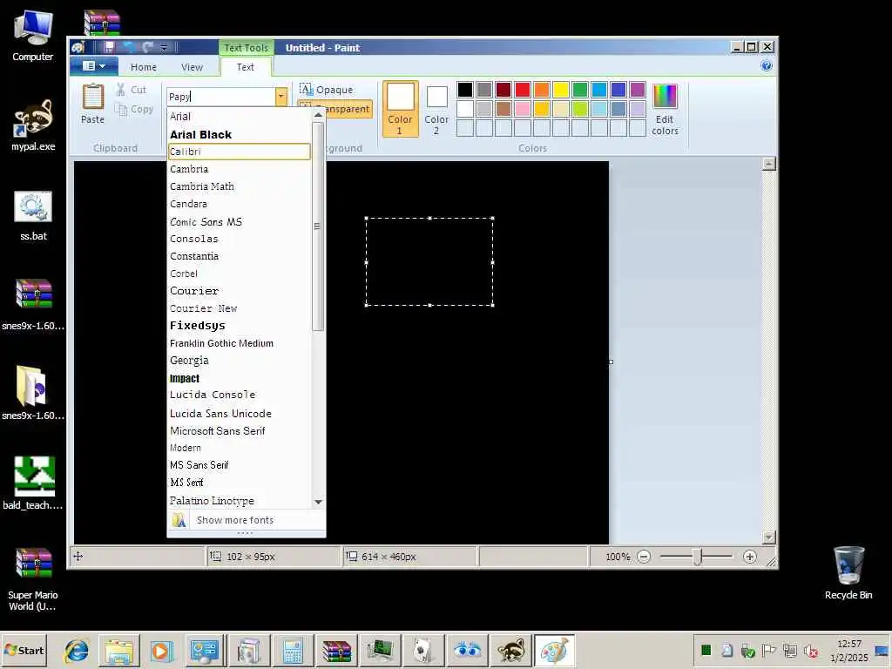Choose Franklin Gothic Medium font
Image resolution: width=892 pixels, height=669 pixels.
[x=239, y=343]
